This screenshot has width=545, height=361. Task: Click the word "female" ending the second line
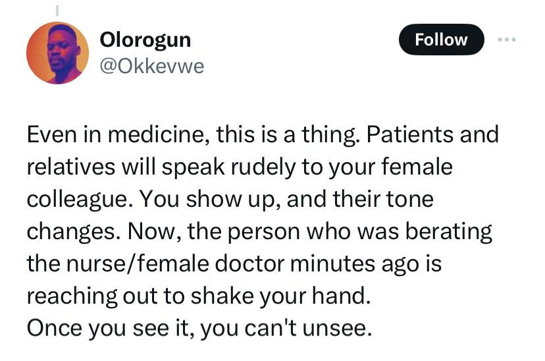pos(420,167)
